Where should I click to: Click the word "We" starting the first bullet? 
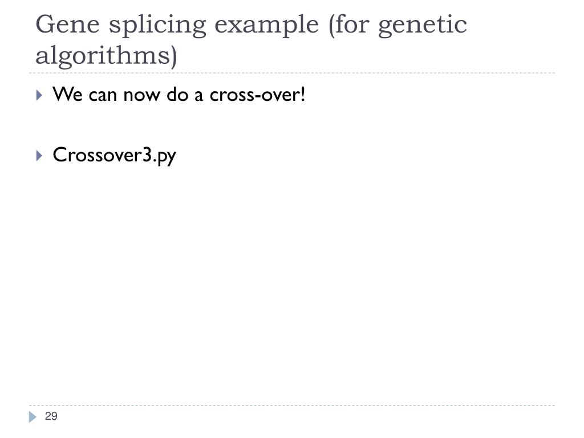pos(67,94)
